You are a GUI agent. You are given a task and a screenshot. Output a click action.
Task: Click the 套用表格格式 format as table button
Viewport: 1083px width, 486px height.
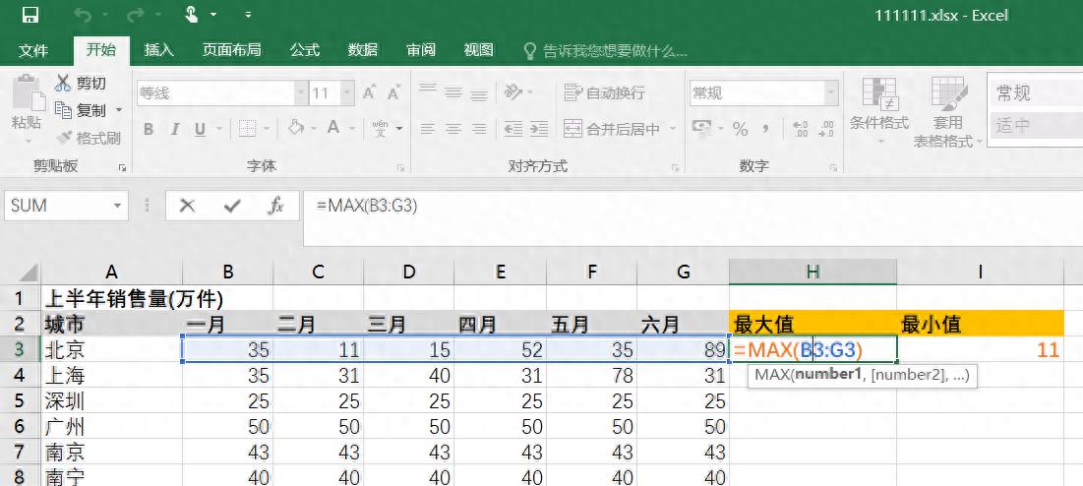pyautogui.click(x=947, y=112)
